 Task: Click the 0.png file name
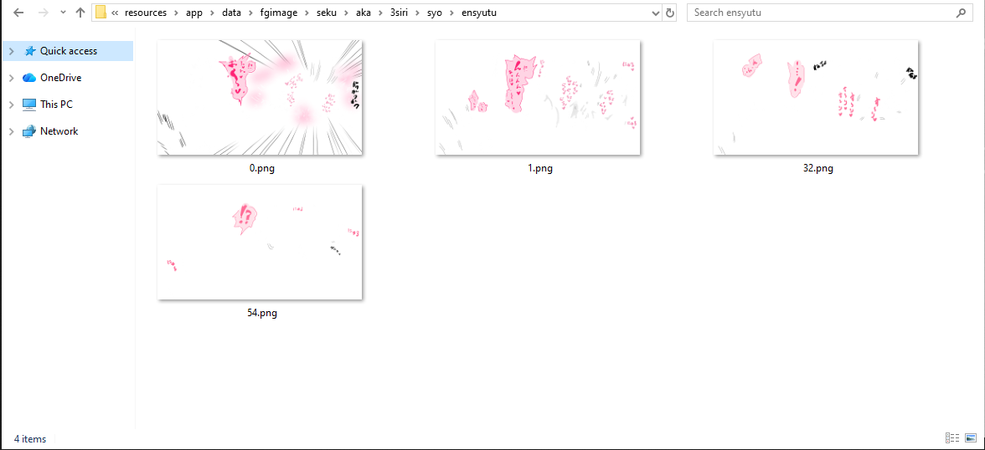point(262,168)
